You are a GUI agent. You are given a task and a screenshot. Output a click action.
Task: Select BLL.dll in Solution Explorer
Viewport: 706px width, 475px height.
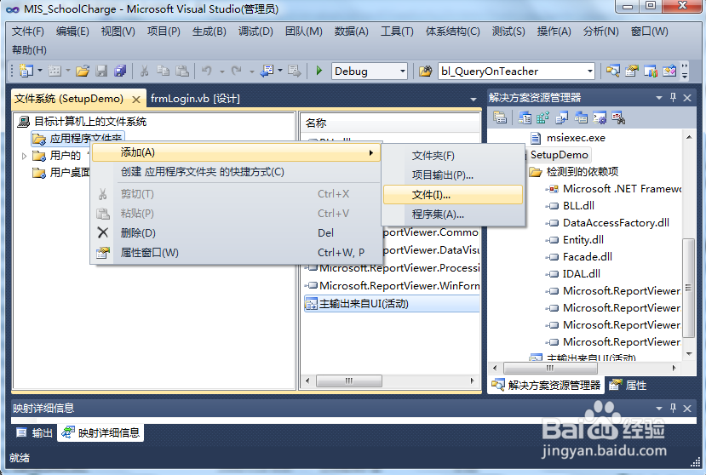coord(578,206)
